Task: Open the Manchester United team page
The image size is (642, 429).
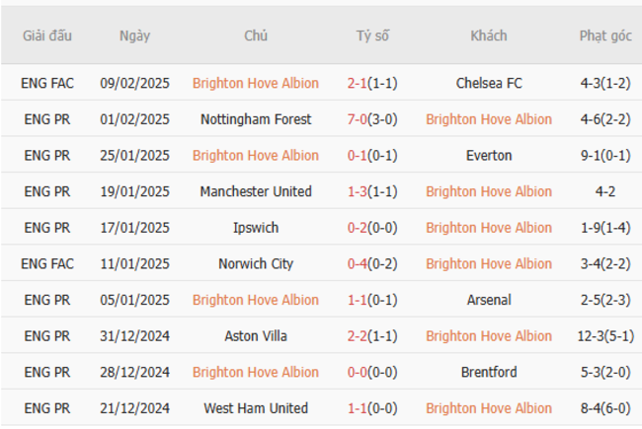Action: [256, 191]
